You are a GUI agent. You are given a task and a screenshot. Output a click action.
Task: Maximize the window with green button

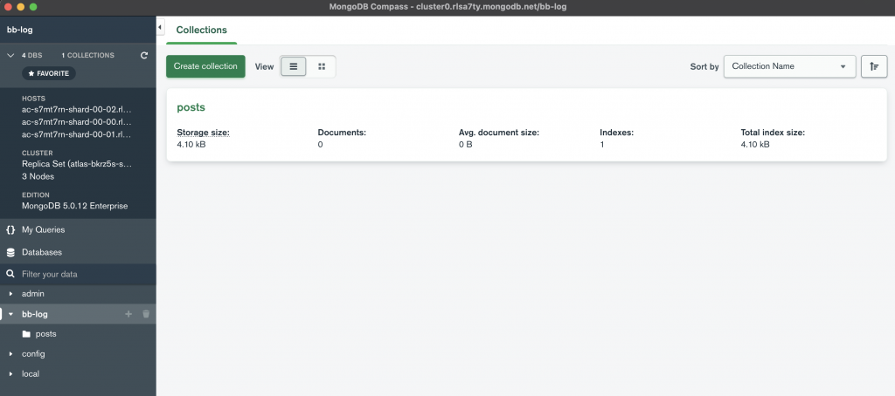(33, 7)
